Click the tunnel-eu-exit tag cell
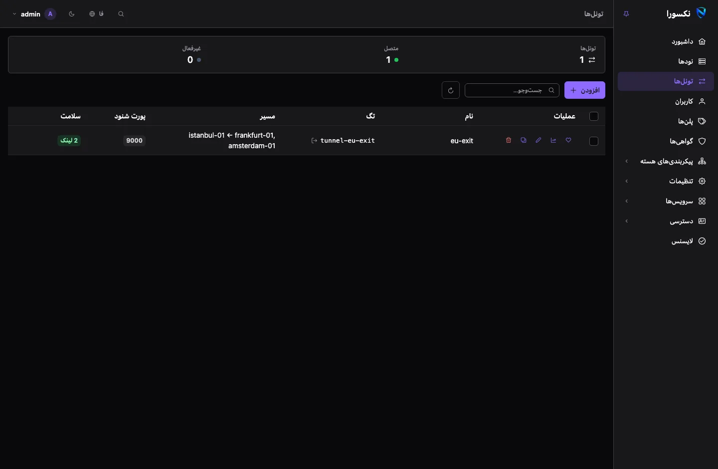Viewport: 718px width, 469px height. [x=343, y=141]
